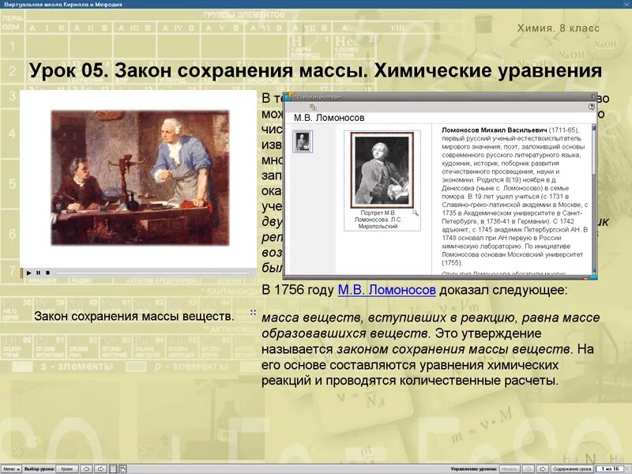
Task: Expand the video with the fullscreen icon
Action: 253,312
